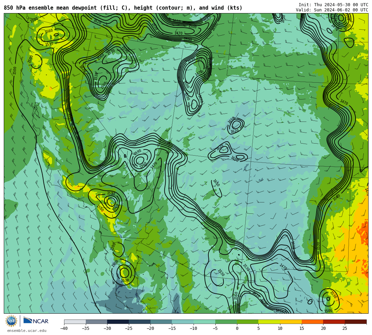372x335 pixels.
Task: Open the ensemble.ucar.edu link text
Action: point(27,331)
